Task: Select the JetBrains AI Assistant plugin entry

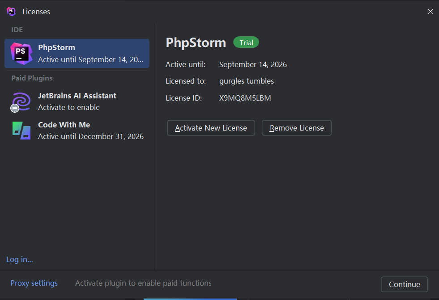Action: coord(77,96)
